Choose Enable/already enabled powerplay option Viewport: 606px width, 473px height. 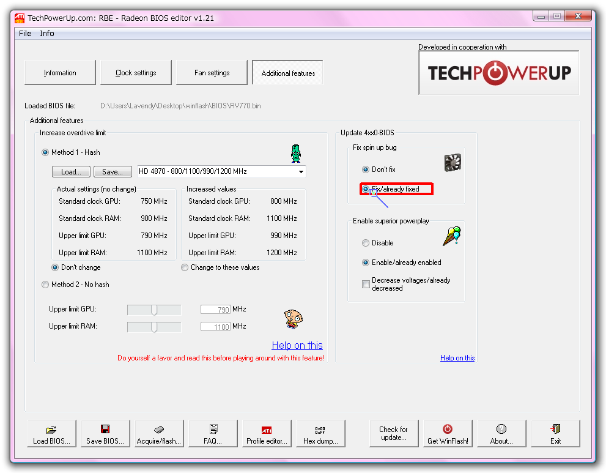(x=366, y=263)
